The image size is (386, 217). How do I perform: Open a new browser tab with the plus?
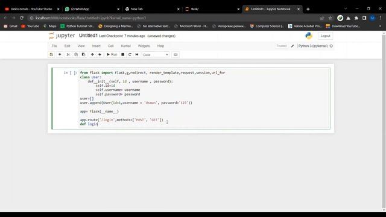pyautogui.click(x=308, y=9)
